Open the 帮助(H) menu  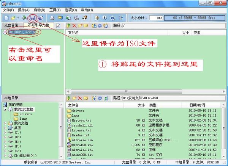click(x=87, y=10)
